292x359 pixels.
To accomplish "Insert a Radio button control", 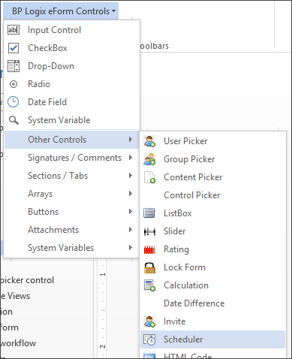I will [72, 84].
